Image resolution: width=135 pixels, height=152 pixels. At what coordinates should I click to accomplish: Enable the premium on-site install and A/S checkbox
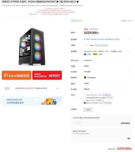pyautogui.click(x=85, y=98)
